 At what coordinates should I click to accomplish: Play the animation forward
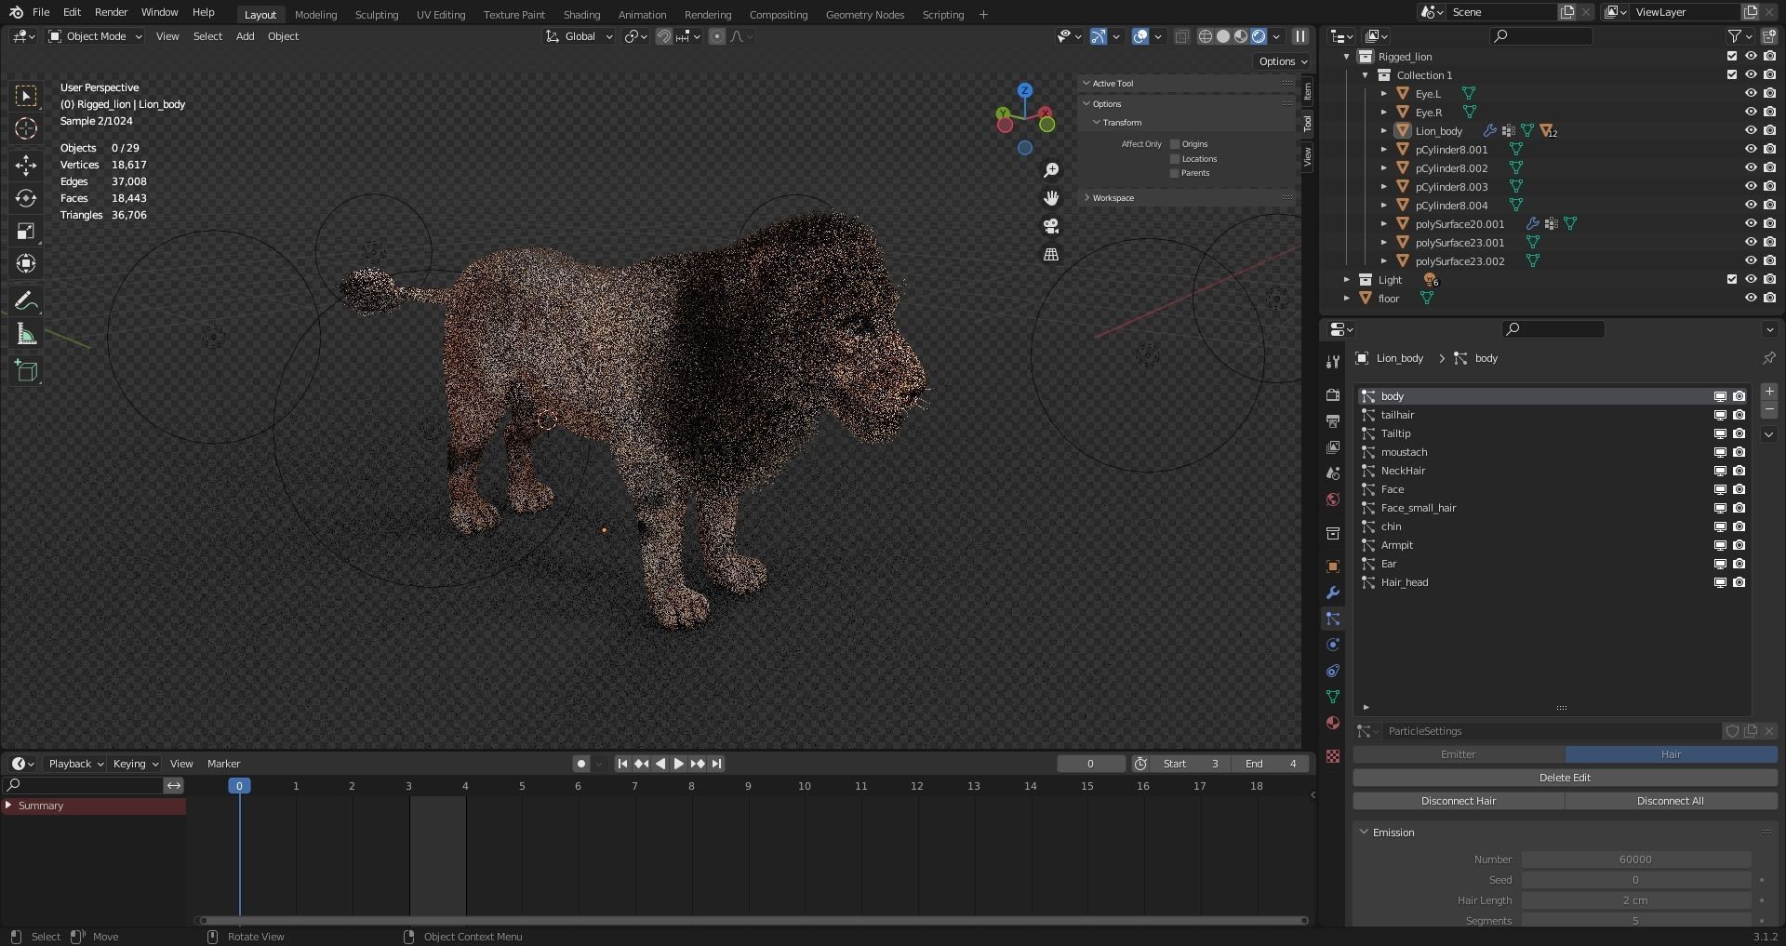click(678, 764)
